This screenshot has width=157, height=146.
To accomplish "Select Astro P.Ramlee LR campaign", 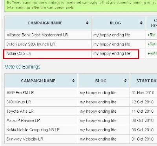I will (x=23, y=120).
